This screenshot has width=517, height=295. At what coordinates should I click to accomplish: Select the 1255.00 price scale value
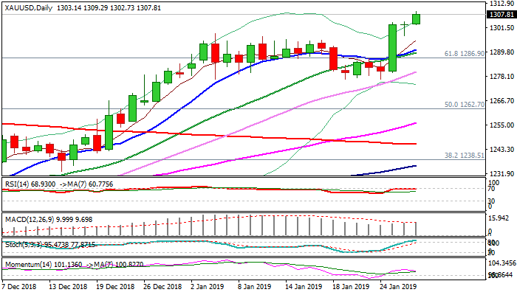click(x=500, y=125)
